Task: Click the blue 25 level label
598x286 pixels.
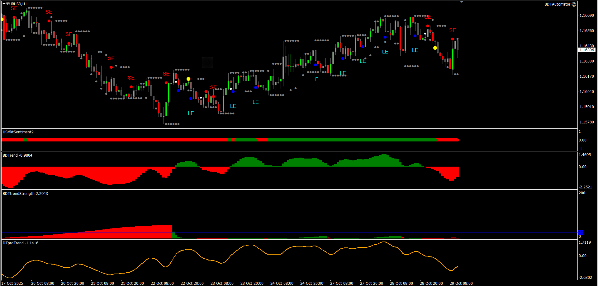Action: click(x=580, y=233)
